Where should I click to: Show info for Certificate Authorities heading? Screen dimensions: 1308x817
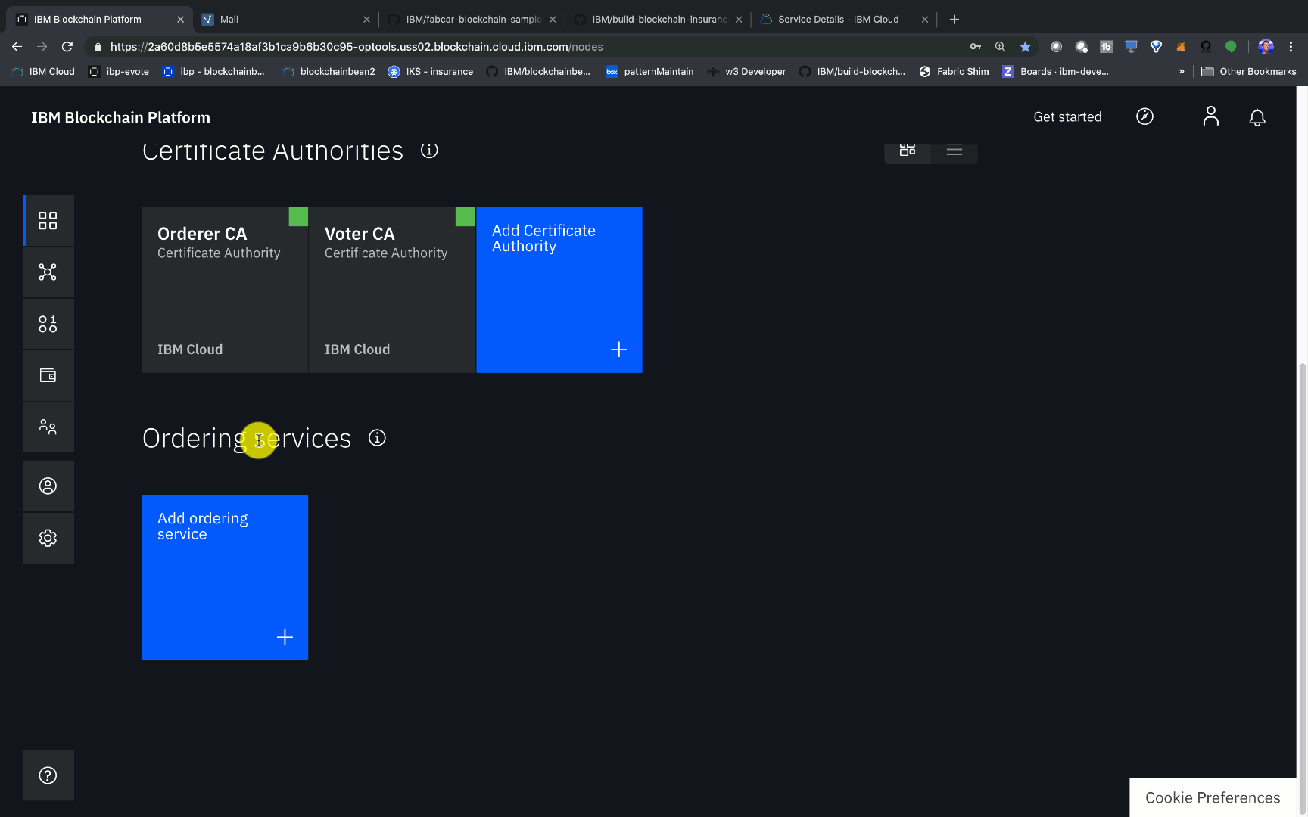429,151
